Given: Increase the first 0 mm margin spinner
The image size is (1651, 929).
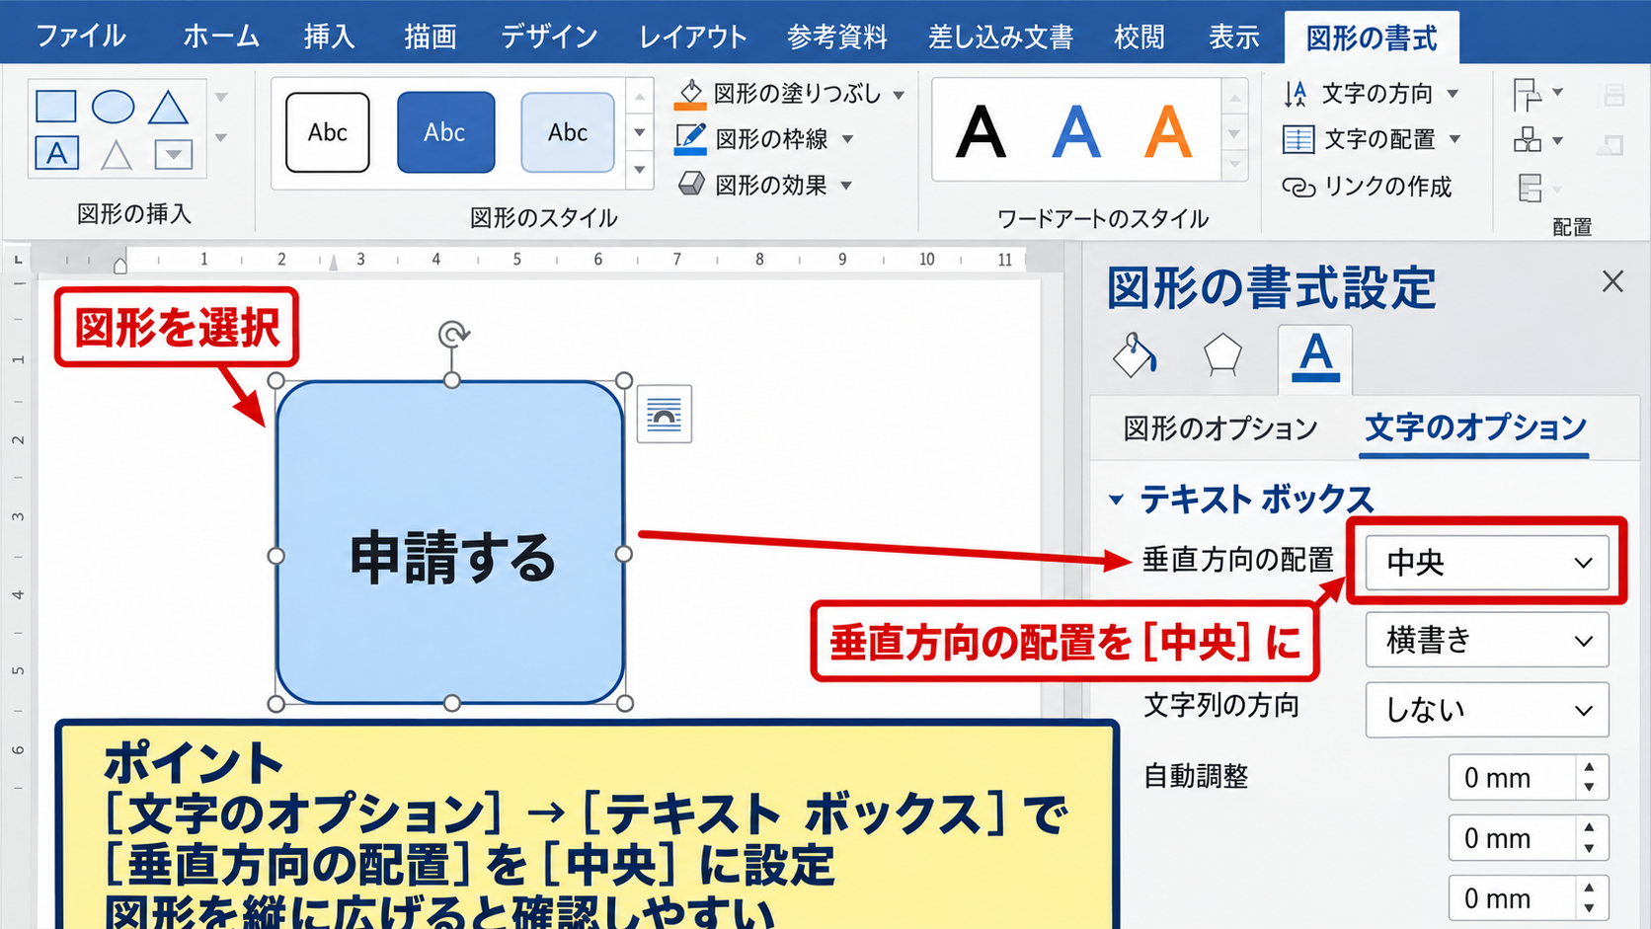Looking at the screenshot, I should (x=1589, y=767).
